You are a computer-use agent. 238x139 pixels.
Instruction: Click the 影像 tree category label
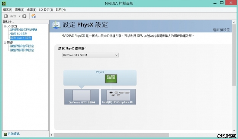(x=10, y=43)
